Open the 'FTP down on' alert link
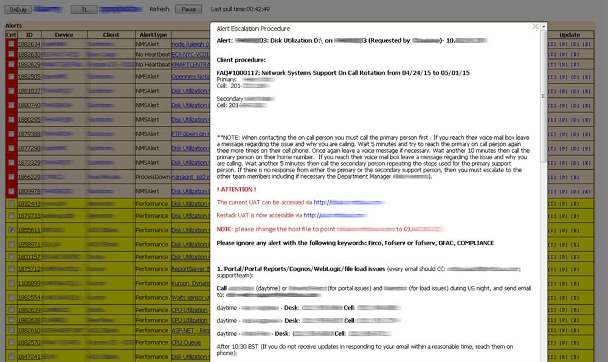Screen dimensions: 608x362 tap(190, 134)
